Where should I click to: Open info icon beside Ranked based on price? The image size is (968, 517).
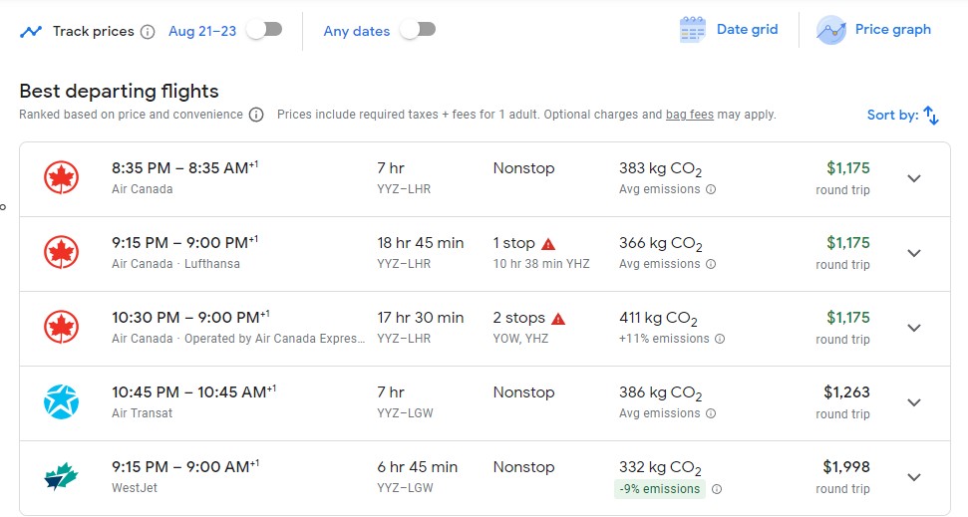256,115
